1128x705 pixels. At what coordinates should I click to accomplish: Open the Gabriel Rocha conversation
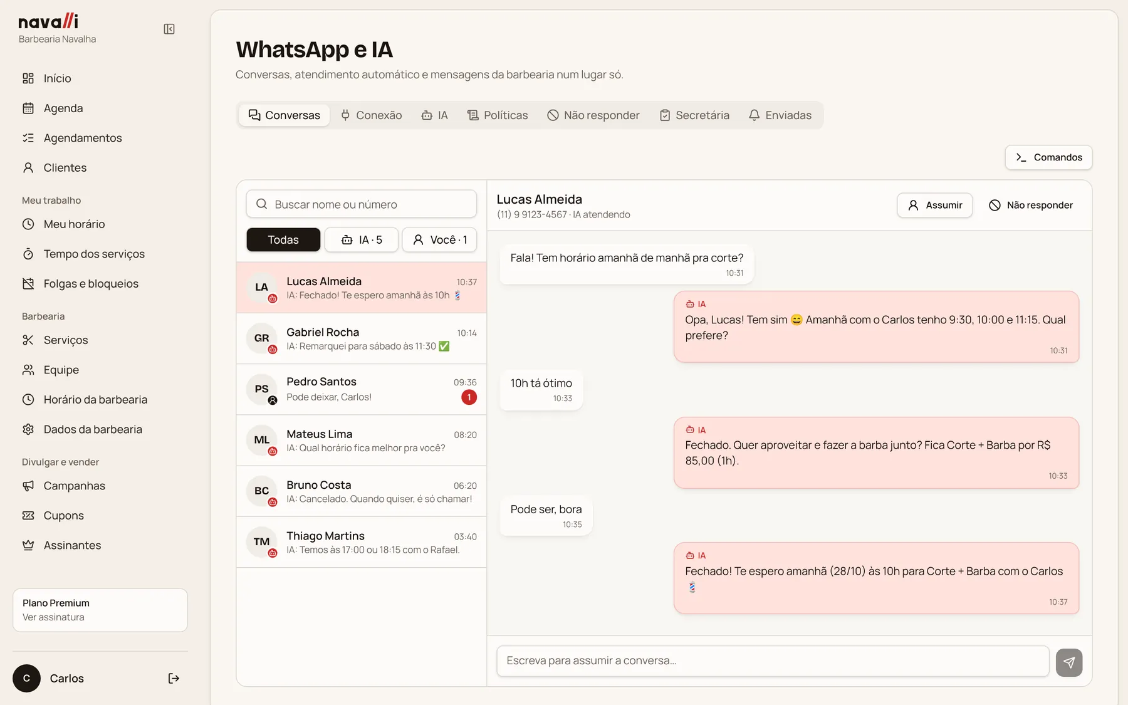pyautogui.click(x=362, y=338)
